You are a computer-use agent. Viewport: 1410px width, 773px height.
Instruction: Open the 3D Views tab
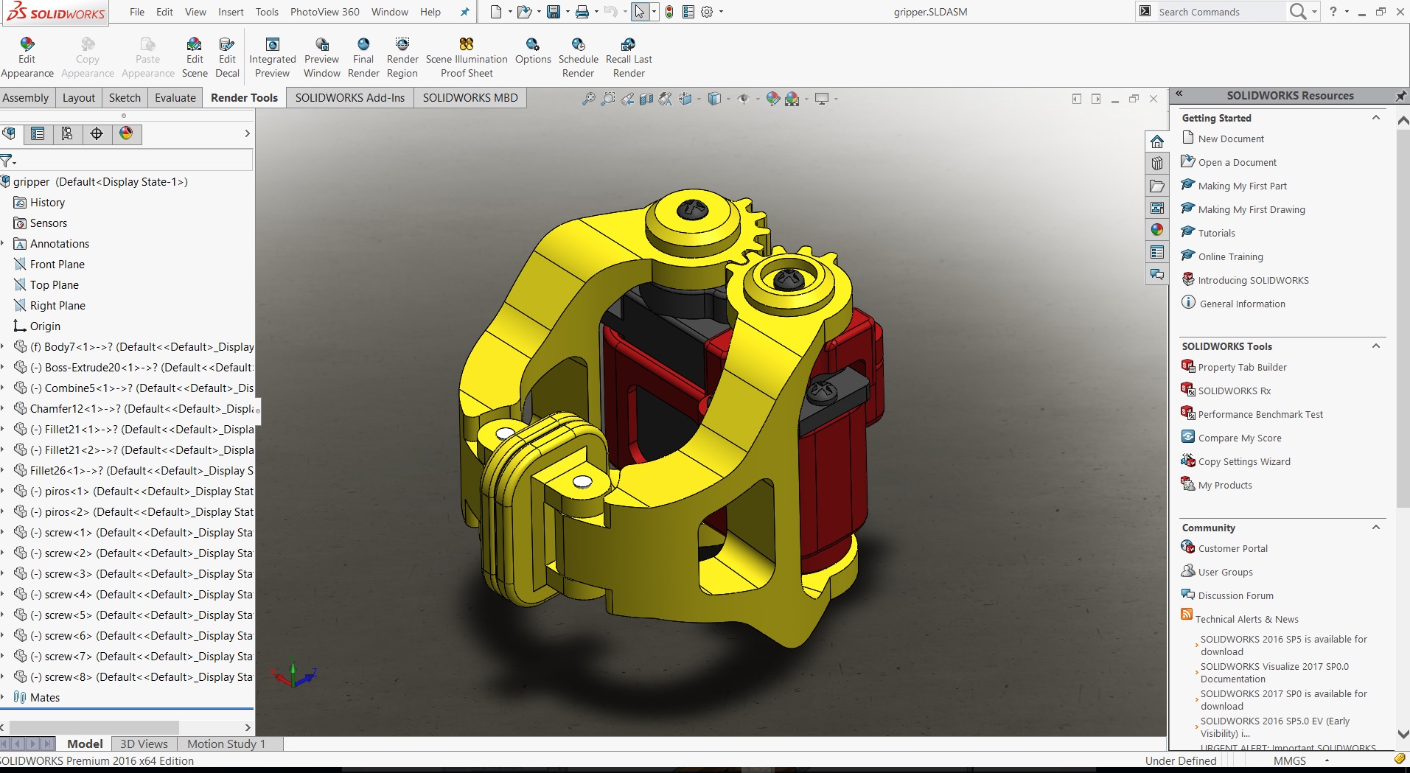(144, 744)
